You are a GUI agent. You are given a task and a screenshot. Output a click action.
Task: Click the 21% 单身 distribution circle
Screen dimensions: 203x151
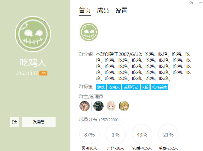(168, 134)
